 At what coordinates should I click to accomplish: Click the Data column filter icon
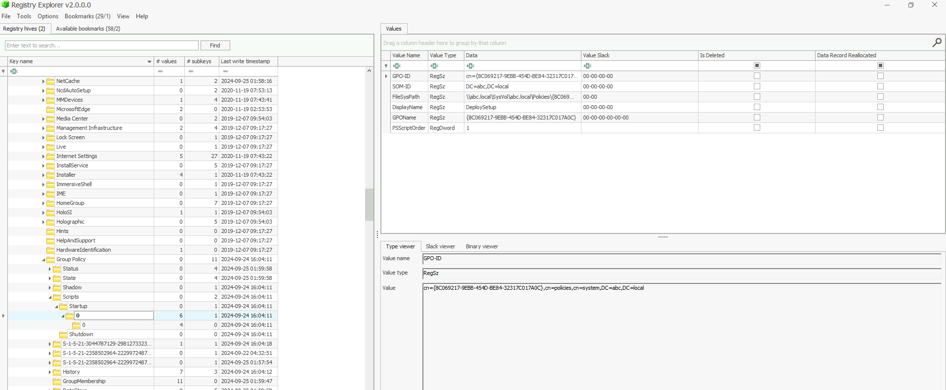470,66
